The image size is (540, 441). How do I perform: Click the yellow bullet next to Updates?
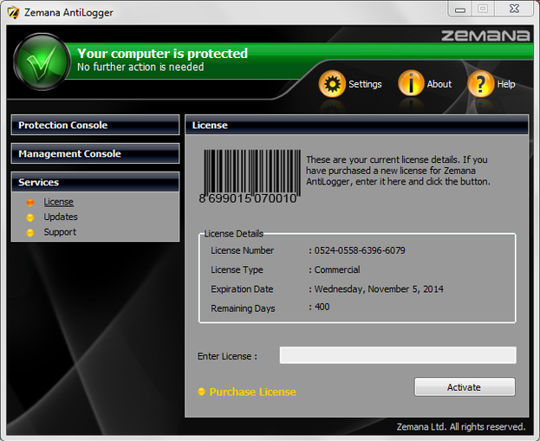pos(30,217)
